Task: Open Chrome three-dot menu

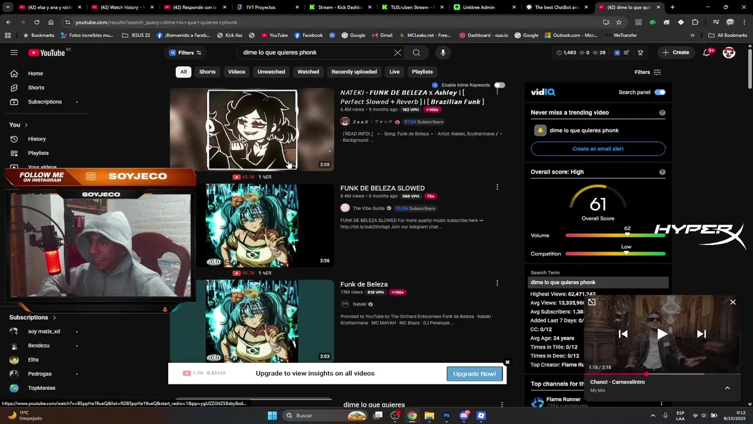Action: click(x=745, y=22)
